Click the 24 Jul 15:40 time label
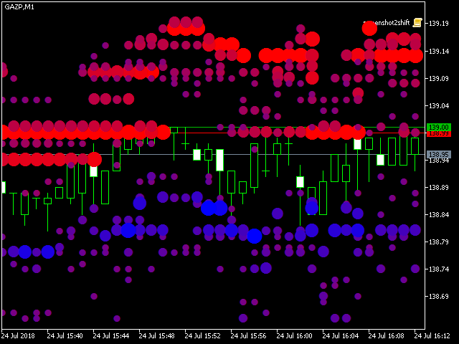The height and width of the screenshot is (344, 459). [65, 335]
